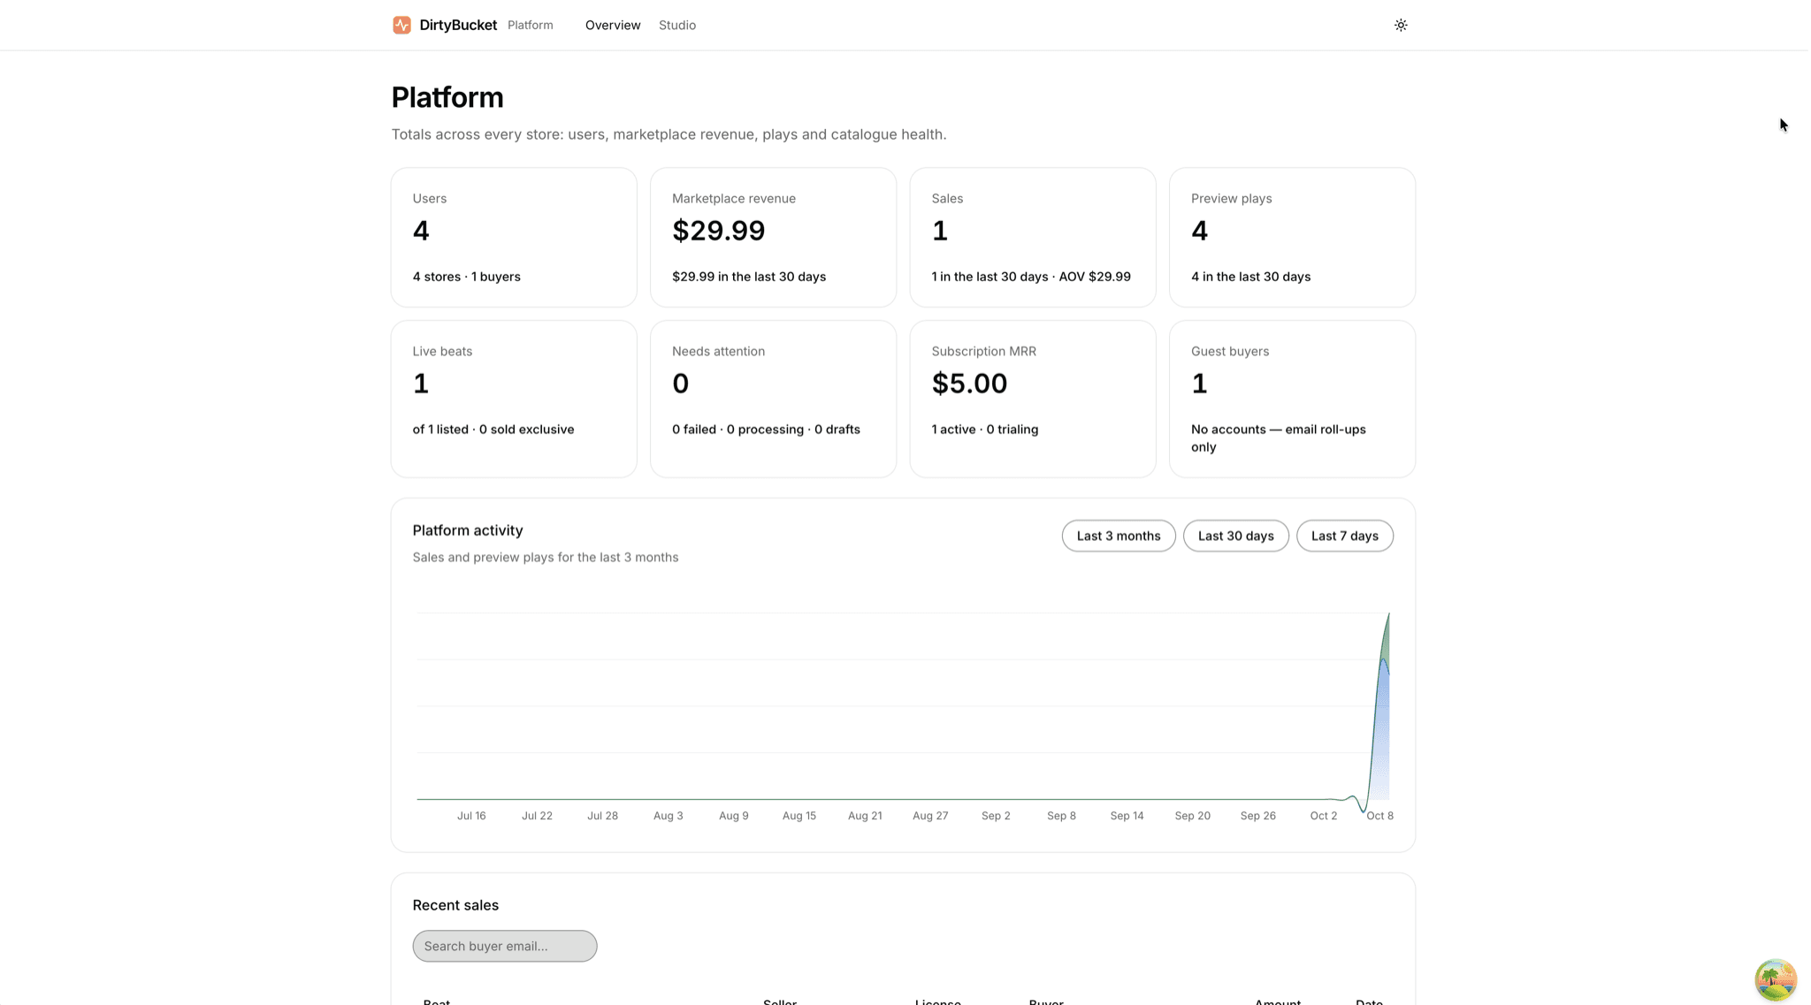Click the Jul 16 chart axis label

[471, 816]
